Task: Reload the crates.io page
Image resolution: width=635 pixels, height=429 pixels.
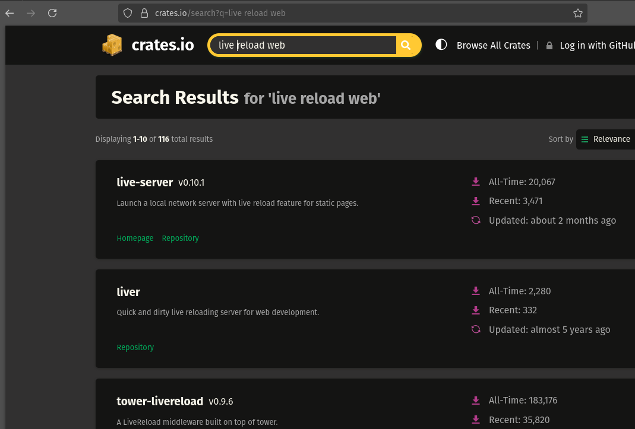Action: pyautogui.click(x=52, y=14)
